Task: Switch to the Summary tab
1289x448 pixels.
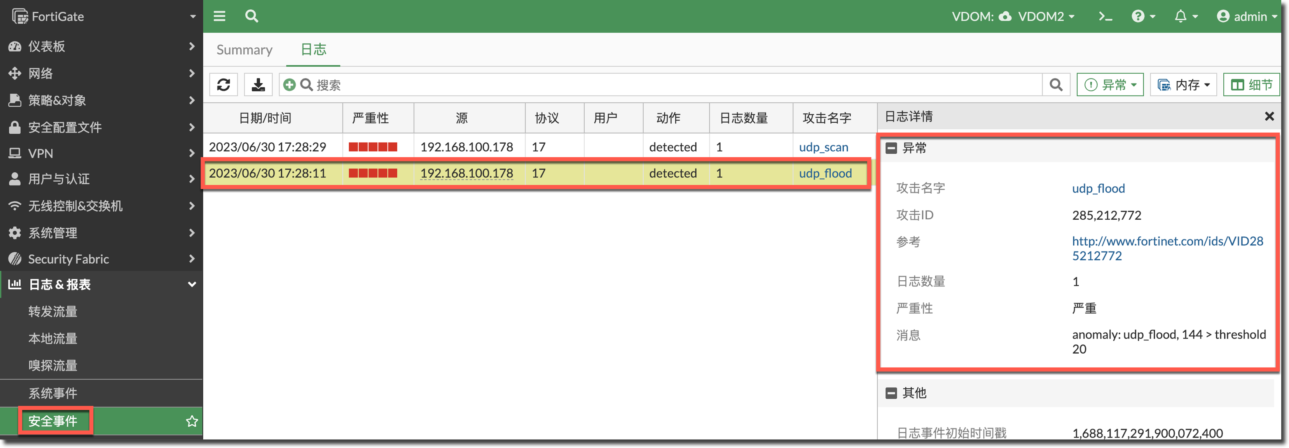Action: tap(244, 50)
